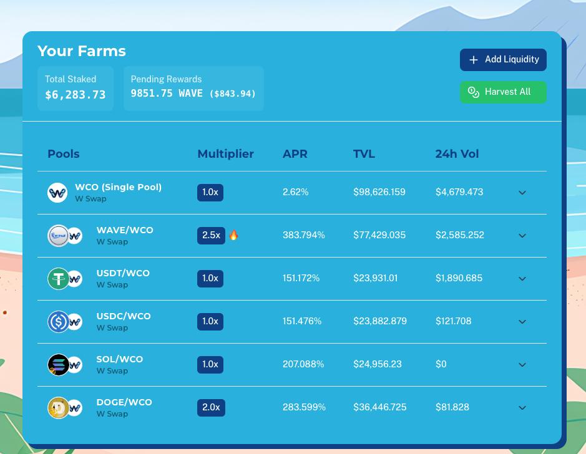Click the $121.708 24h volume
The image size is (586, 454).
tap(453, 321)
